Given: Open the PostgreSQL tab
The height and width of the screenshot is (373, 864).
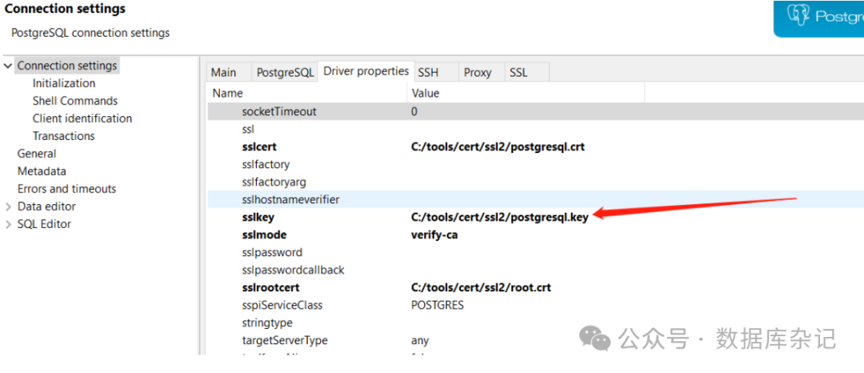Looking at the screenshot, I should (285, 72).
